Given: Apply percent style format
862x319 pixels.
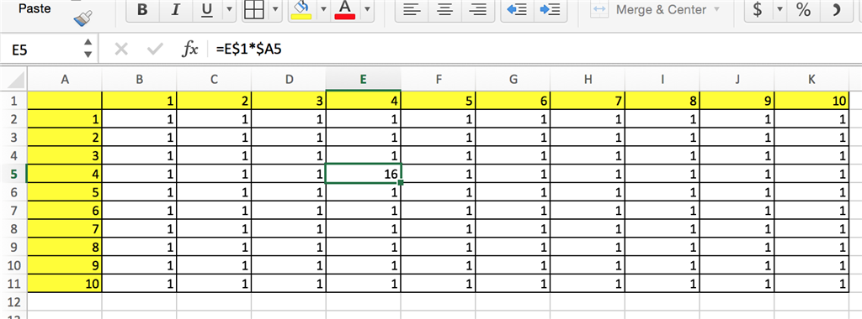Looking at the screenshot, I should tap(804, 10).
